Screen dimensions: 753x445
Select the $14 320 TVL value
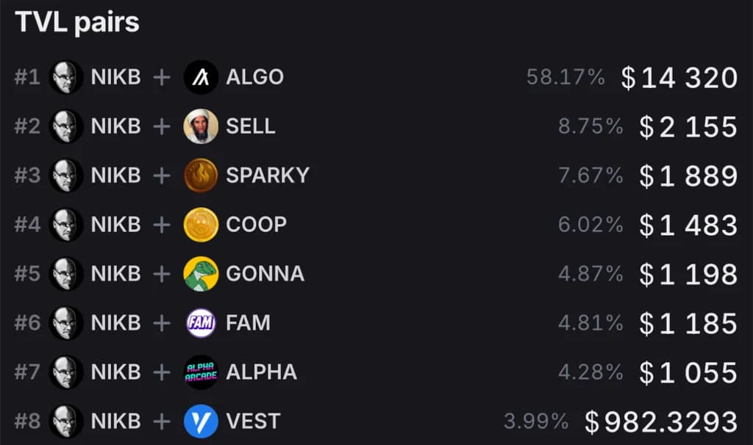(x=679, y=77)
